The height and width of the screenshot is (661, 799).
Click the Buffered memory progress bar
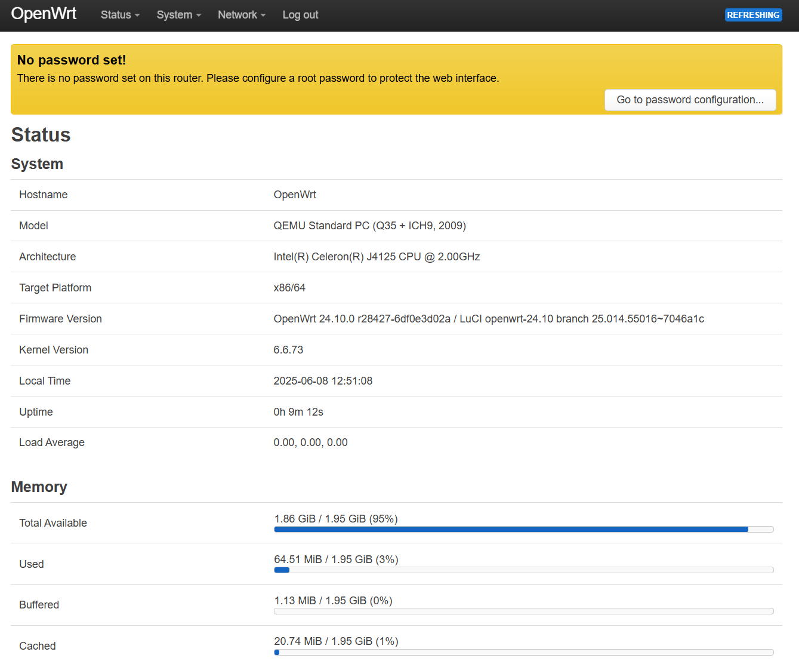[524, 611]
